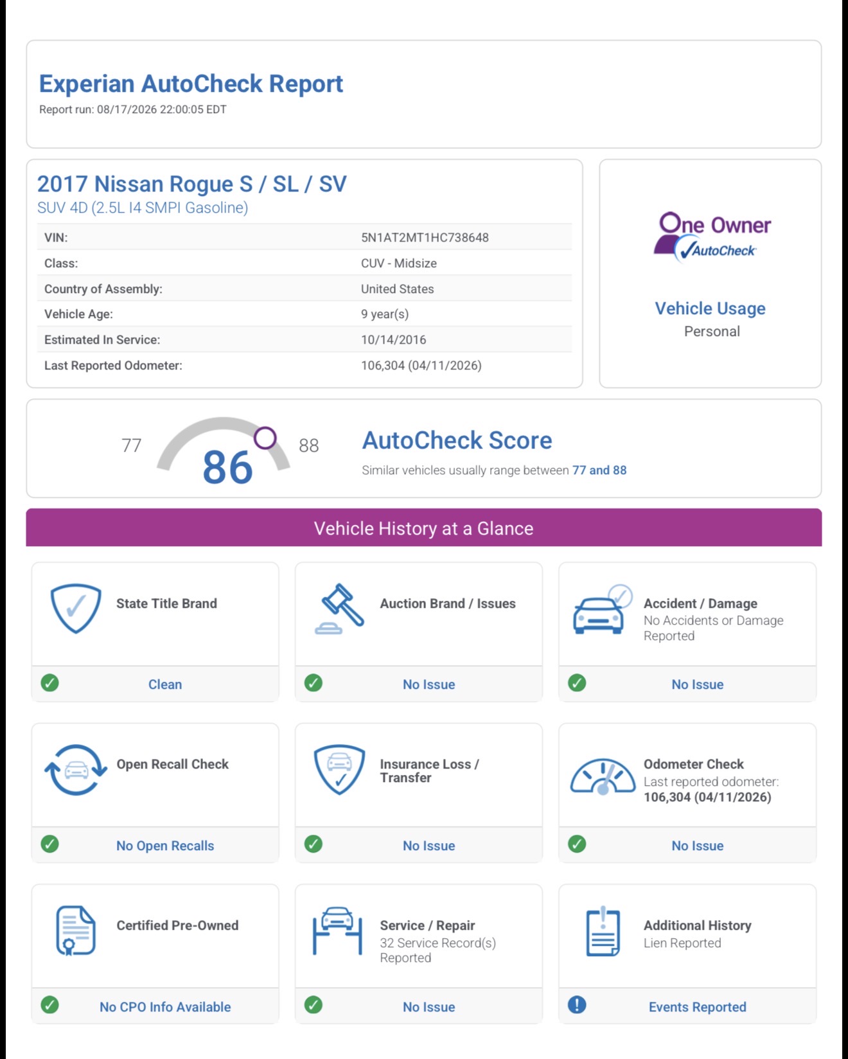Screen dimensions: 848x1059
Task: Click the One Owner AutoCheck logo
Action: (712, 237)
